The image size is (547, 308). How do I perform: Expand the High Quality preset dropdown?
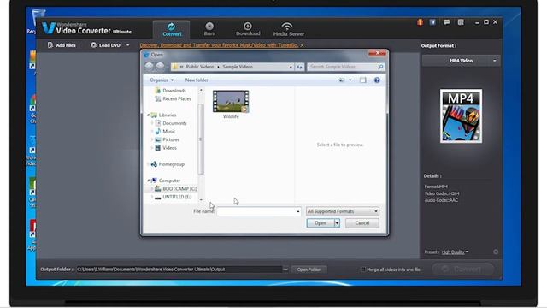pos(455,252)
